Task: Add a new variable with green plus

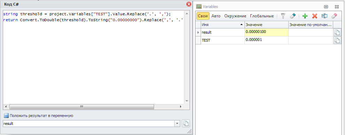Action: pyautogui.click(x=305, y=16)
